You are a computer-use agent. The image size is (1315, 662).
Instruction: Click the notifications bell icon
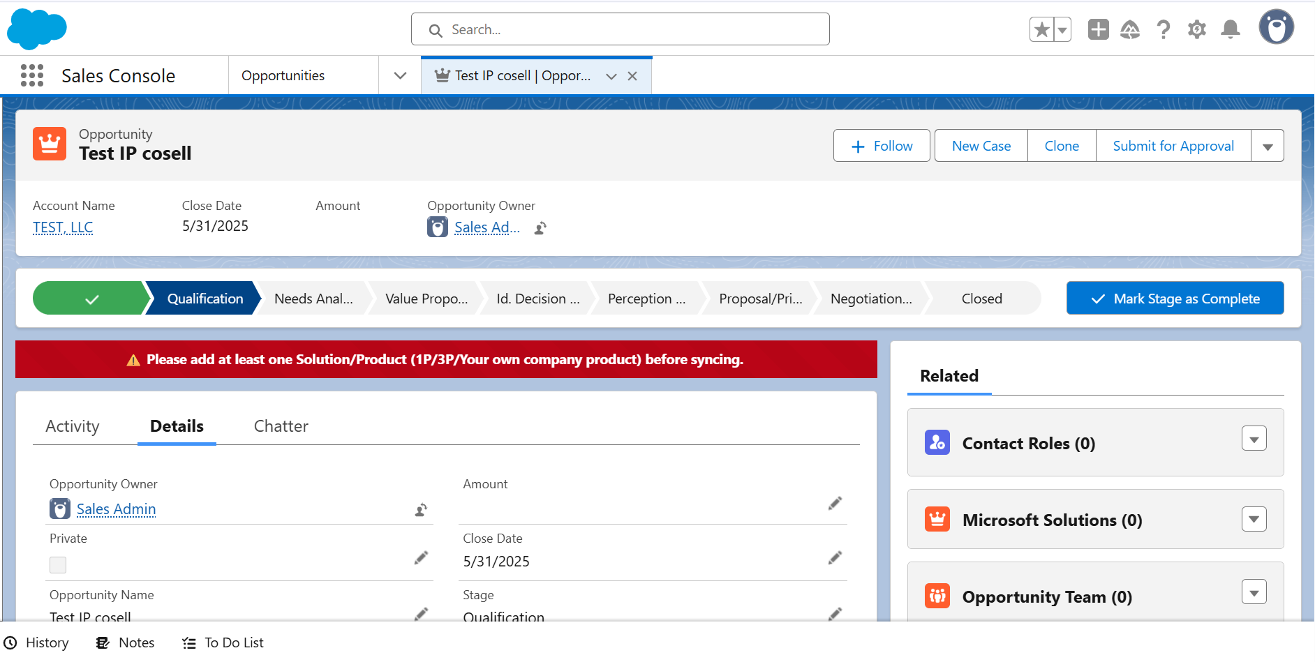[1230, 29]
